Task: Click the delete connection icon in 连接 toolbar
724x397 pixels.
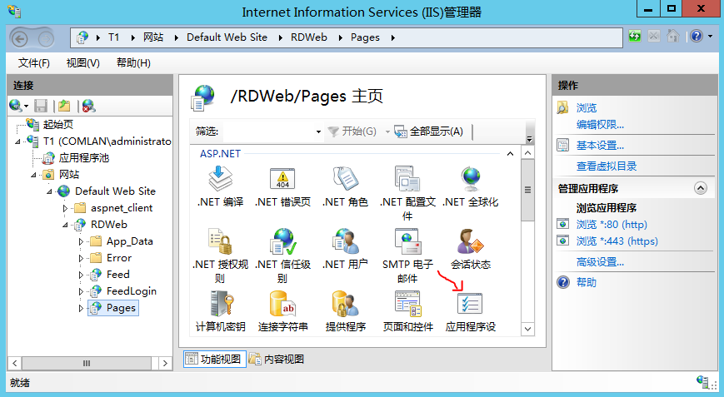Action: [88, 106]
